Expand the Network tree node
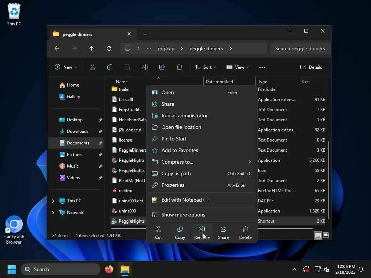This screenshot has width=371, height=278. point(53,212)
